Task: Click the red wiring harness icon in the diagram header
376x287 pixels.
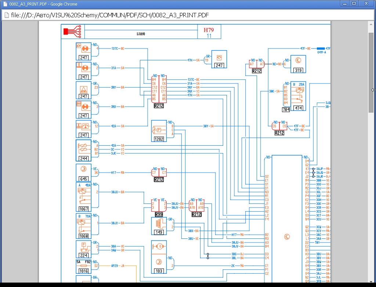Action: pyautogui.click(x=72, y=32)
